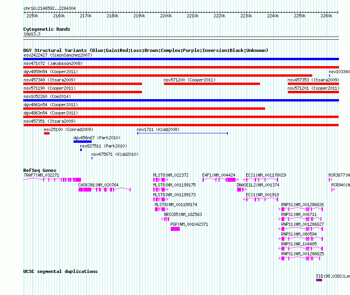Click the PGP|NM_001042371 magenta gene block
Viewport: 350px width, 295px height.
tap(175, 229)
